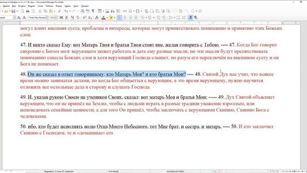
Task: Click the Insert Chart icon
Action: tap(113, 11)
